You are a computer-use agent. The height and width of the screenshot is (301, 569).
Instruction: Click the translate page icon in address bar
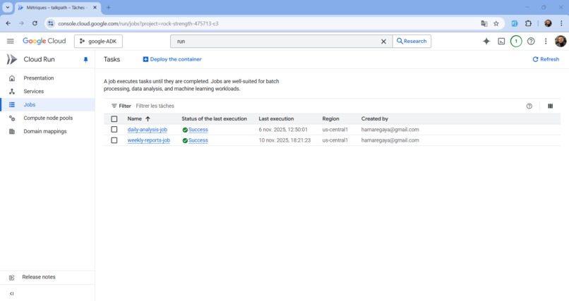pyautogui.click(x=484, y=23)
